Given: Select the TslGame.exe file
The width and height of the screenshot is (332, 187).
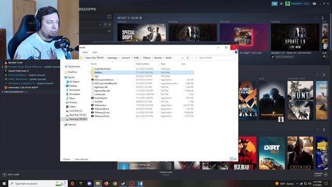Looking at the screenshot, I should click(100, 105).
